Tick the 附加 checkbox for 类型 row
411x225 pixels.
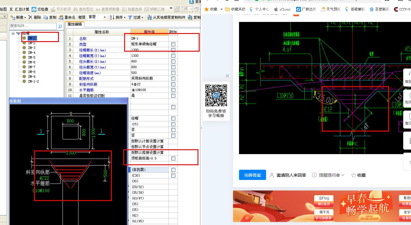tap(173, 44)
